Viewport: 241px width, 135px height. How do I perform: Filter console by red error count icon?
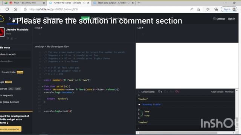(177, 91)
